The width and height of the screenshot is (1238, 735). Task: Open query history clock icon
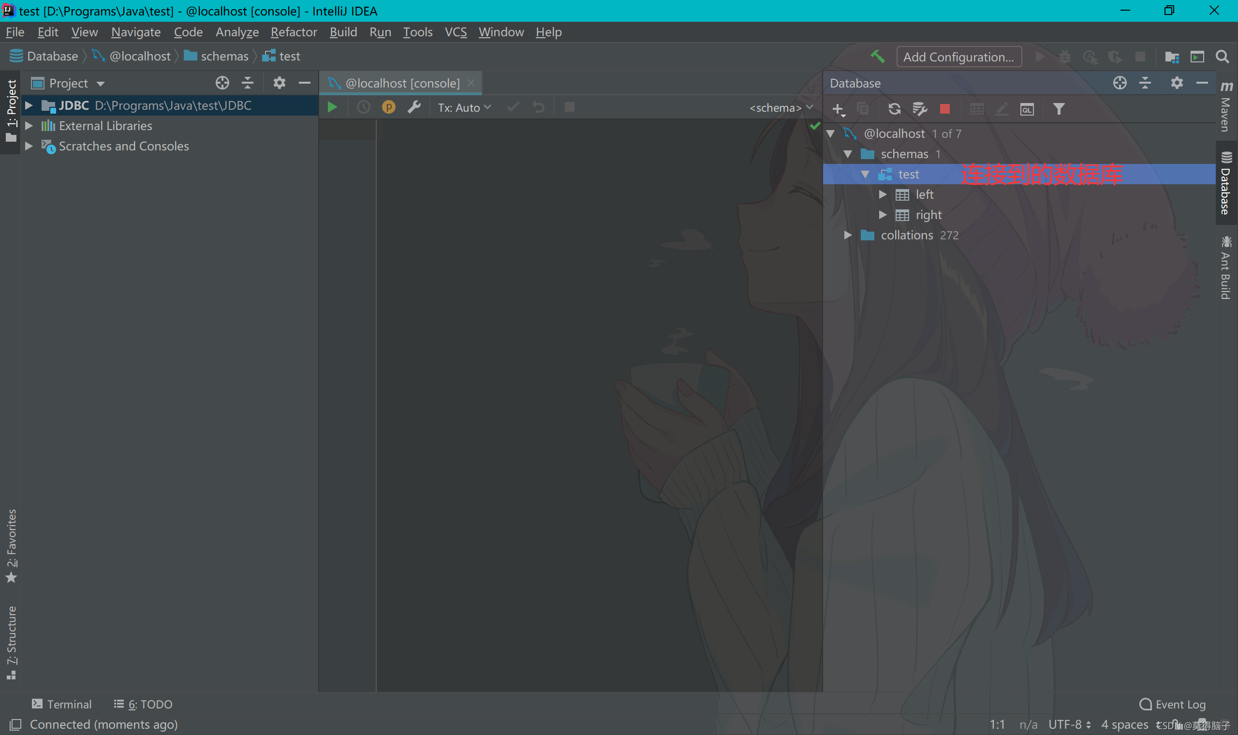coord(364,107)
